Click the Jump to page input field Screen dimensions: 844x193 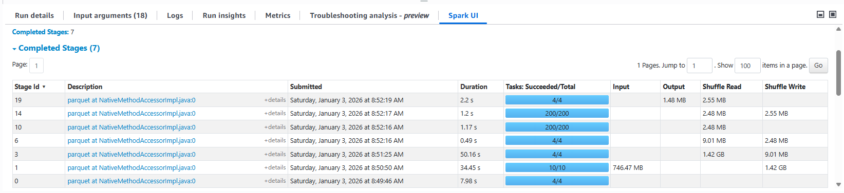[x=700, y=66]
